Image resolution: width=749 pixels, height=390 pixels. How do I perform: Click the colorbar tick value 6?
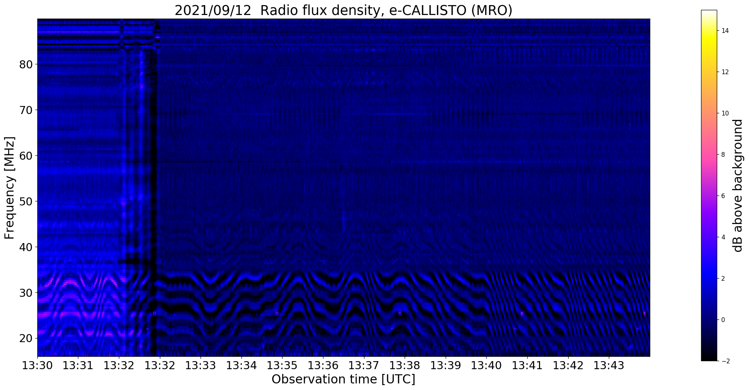723,196
